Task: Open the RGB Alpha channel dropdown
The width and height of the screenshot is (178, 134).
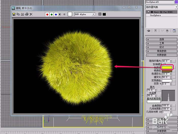Action: click(93, 14)
